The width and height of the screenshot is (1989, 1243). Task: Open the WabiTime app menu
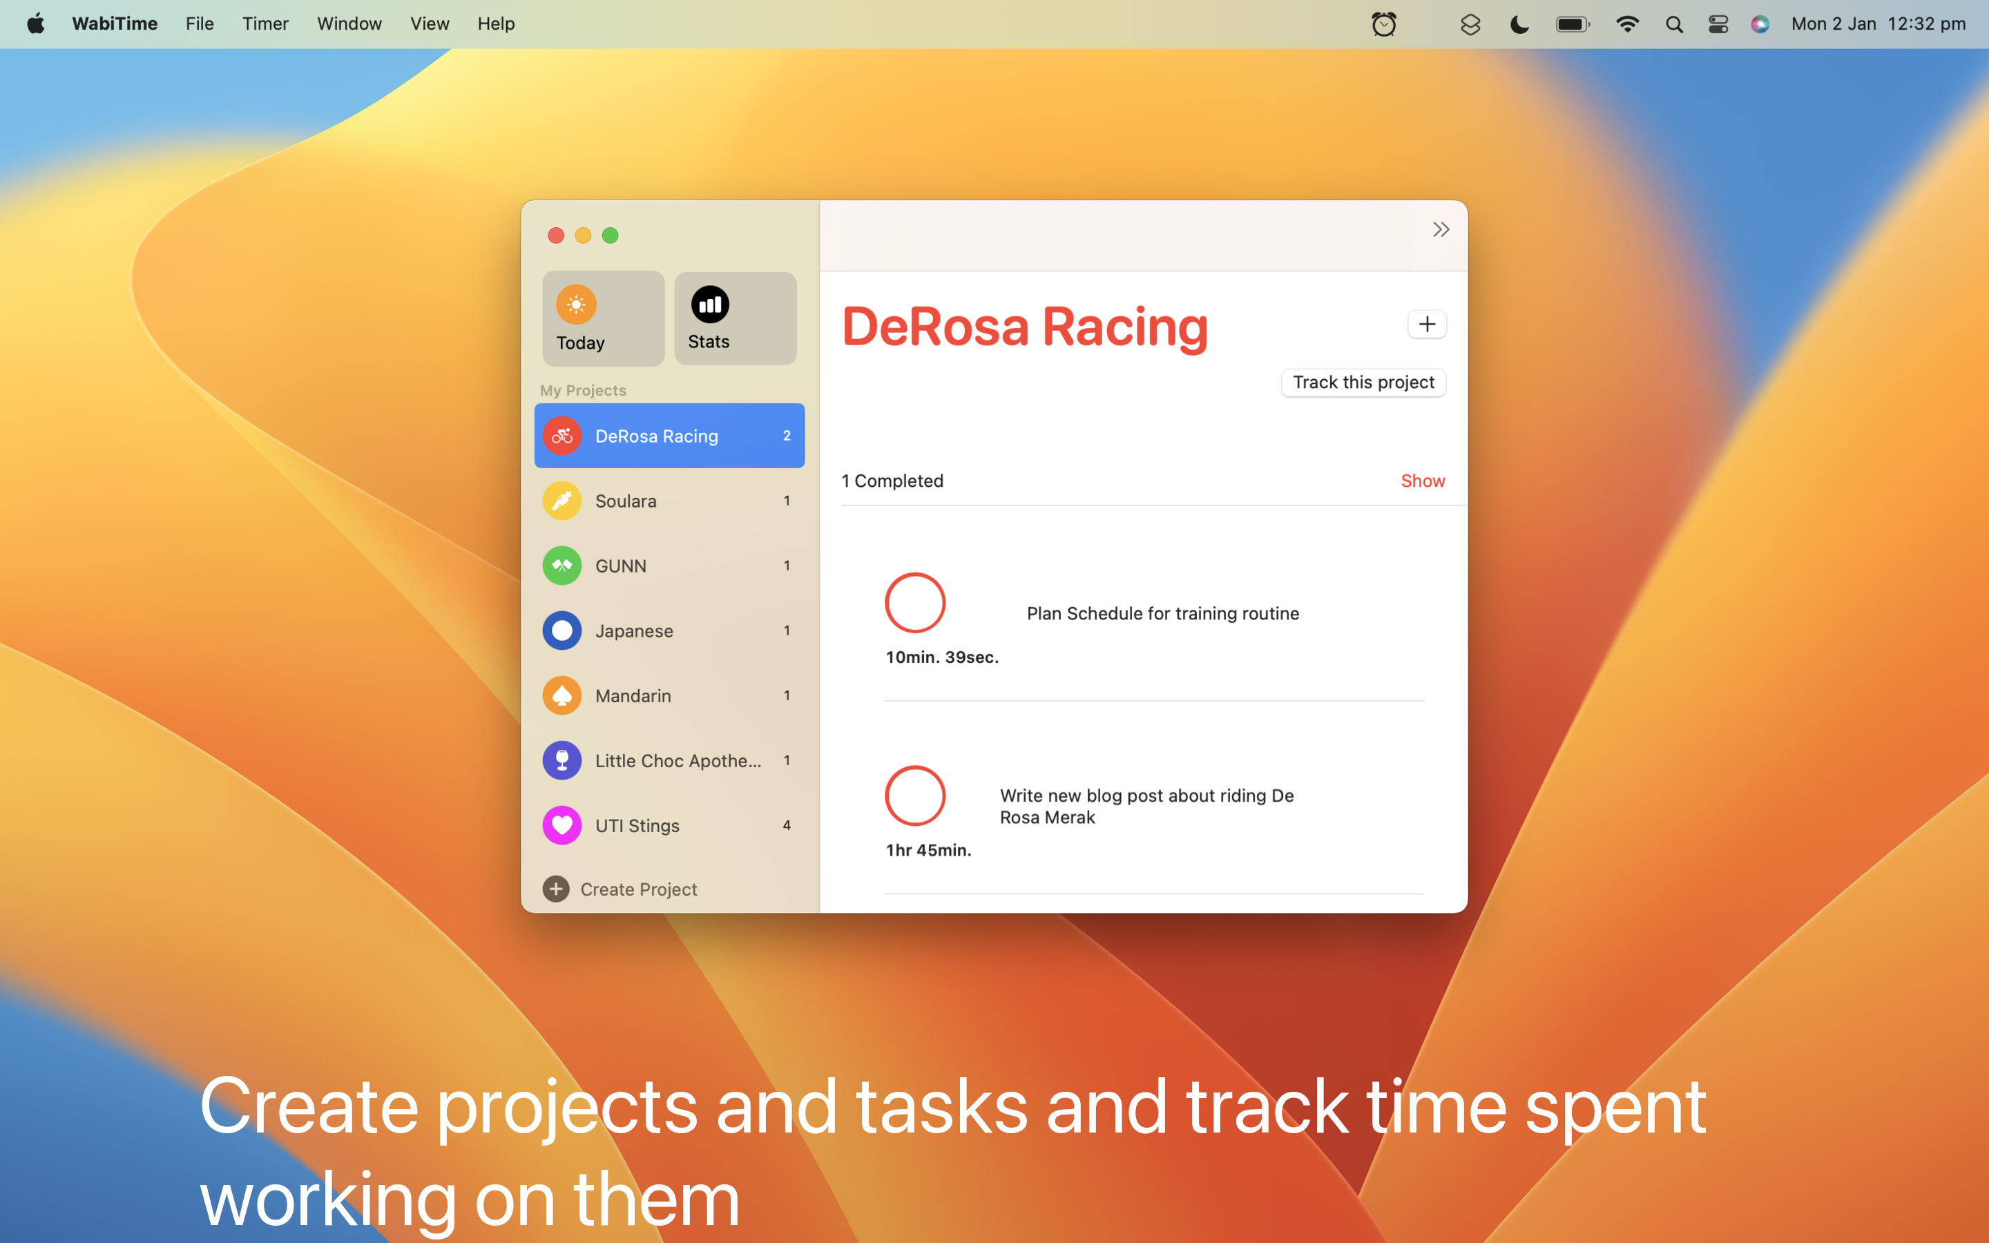pyautogui.click(x=114, y=24)
